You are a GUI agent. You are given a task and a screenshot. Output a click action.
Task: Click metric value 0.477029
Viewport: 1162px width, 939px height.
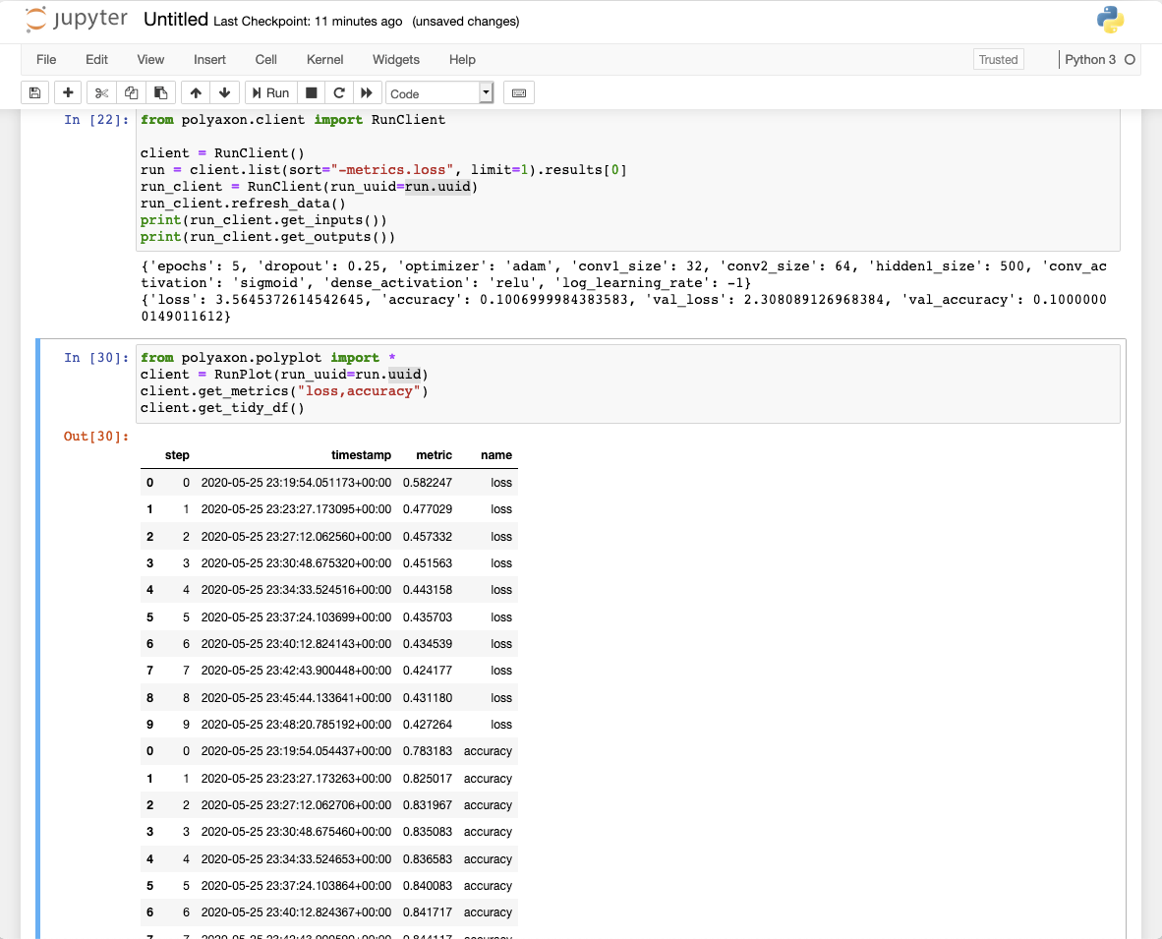tap(428, 509)
